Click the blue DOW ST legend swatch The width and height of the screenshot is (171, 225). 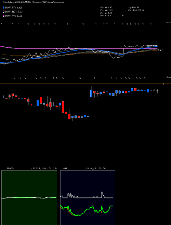[4, 7]
